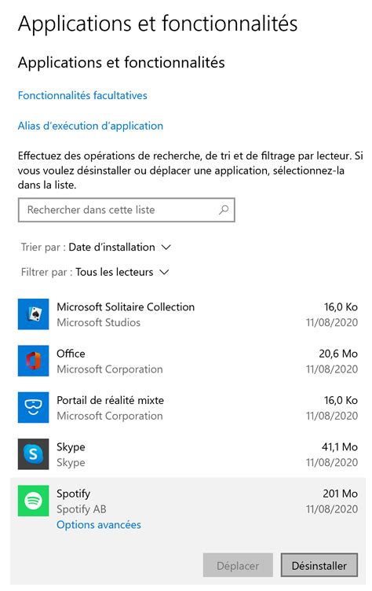Open Fonctionnalités facultatives link
This screenshot has width=372, height=591.
pos(82,95)
